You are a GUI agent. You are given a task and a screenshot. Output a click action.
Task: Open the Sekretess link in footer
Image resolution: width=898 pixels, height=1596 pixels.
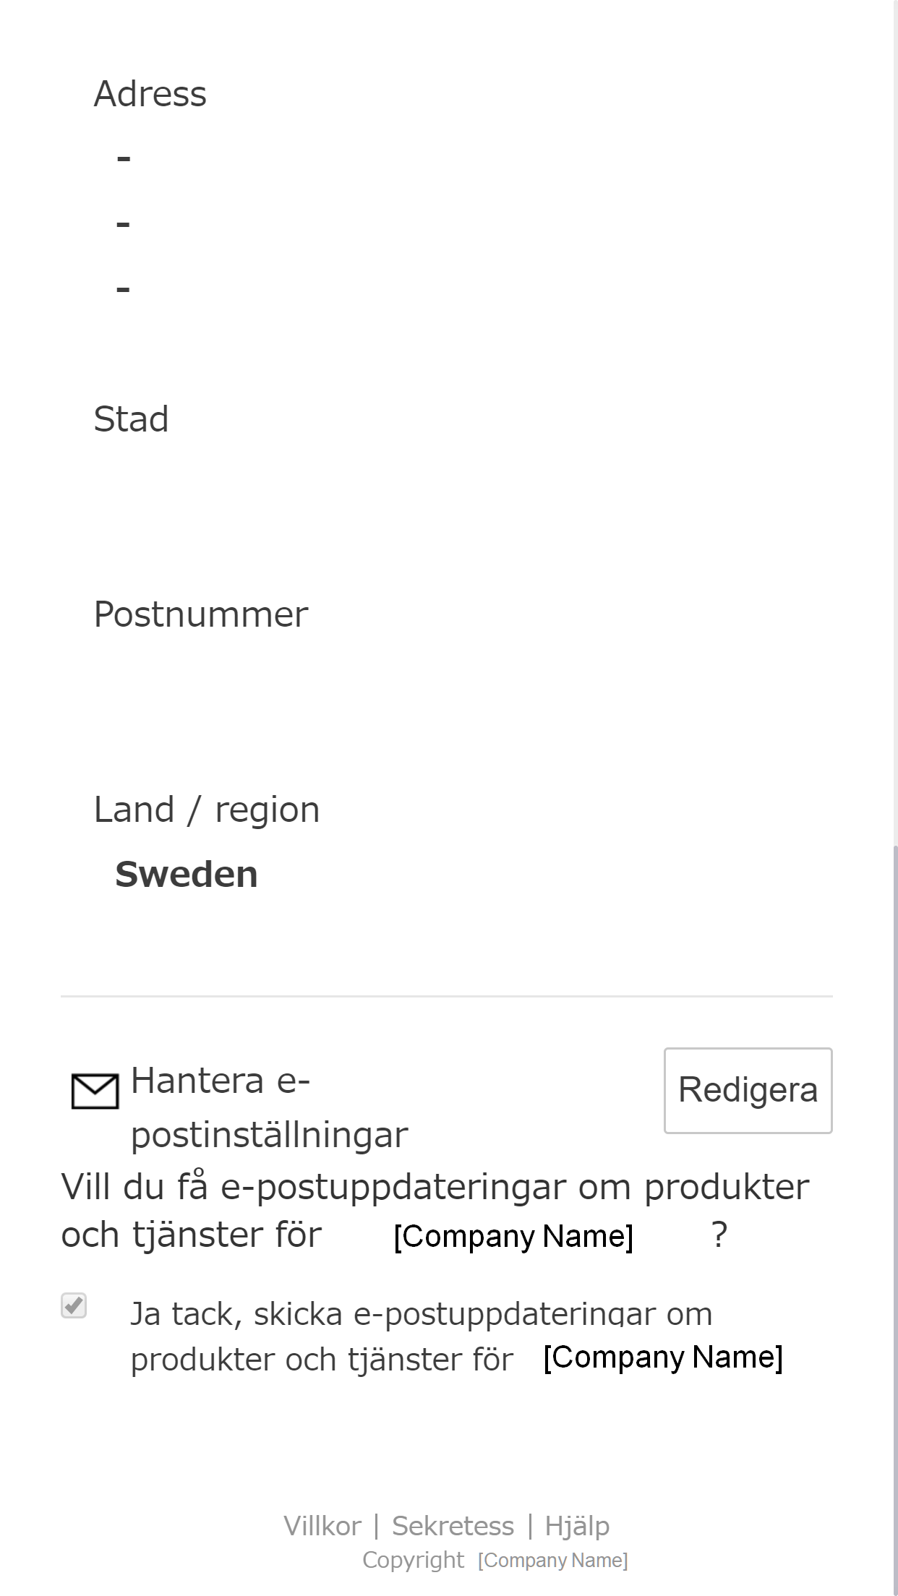point(453,1526)
